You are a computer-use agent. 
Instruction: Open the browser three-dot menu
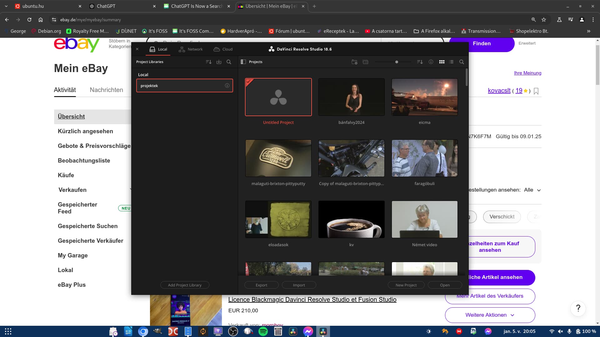point(593,20)
